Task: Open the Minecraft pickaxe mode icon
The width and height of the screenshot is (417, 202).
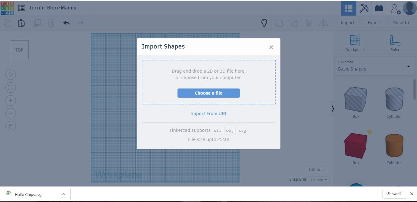Action: [x=364, y=8]
